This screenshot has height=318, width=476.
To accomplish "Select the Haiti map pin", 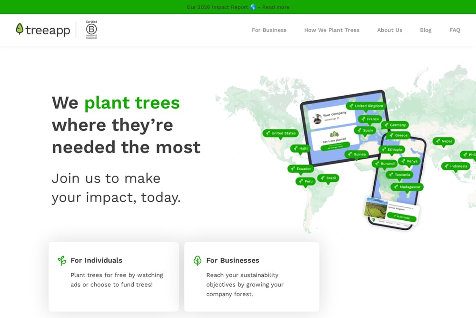I will (300, 148).
